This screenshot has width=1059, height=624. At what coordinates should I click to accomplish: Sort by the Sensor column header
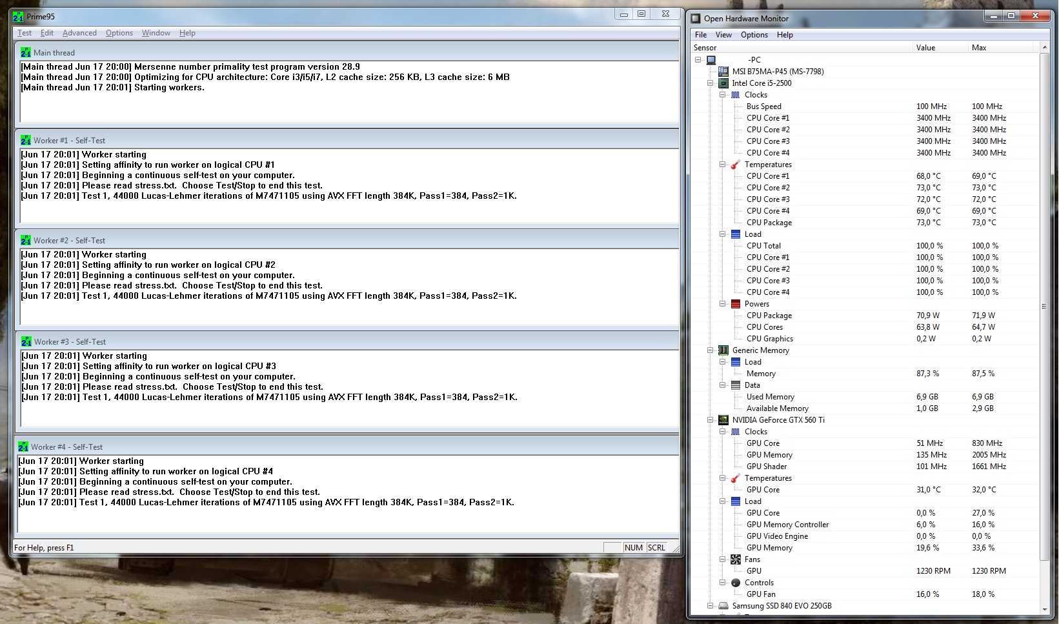[802, 48]
